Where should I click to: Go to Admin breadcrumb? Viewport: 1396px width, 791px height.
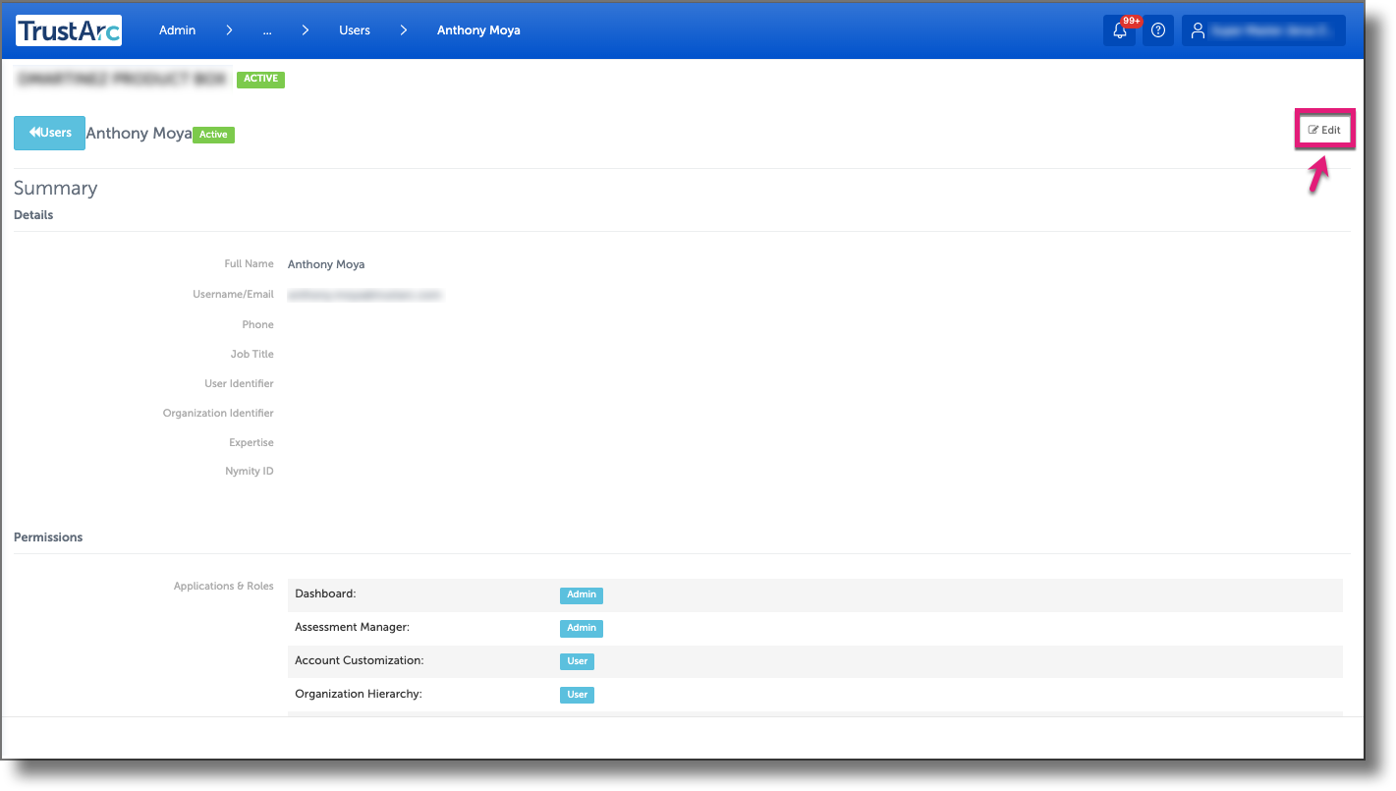[178, 30]
